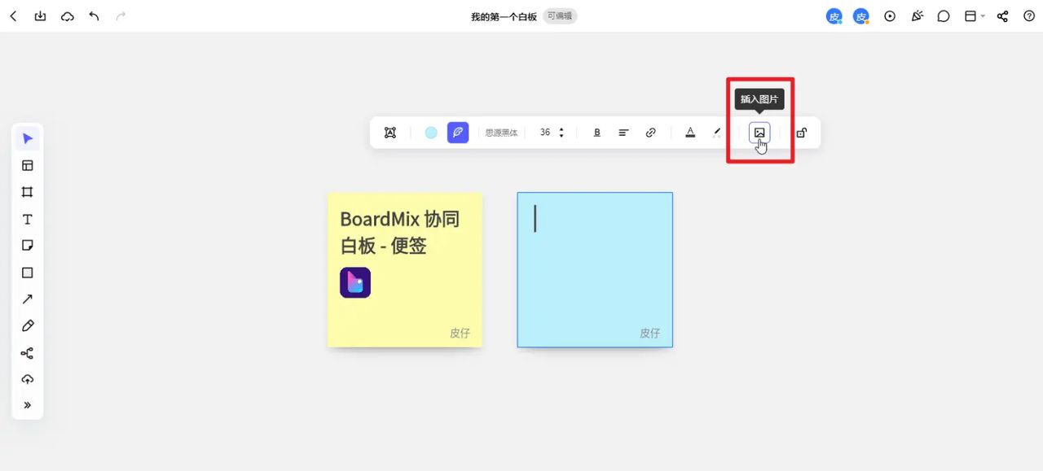Select the sticky note tool
Image resolution: width=1043 pixels, height=471 pixels.
[x=28, y=246]
